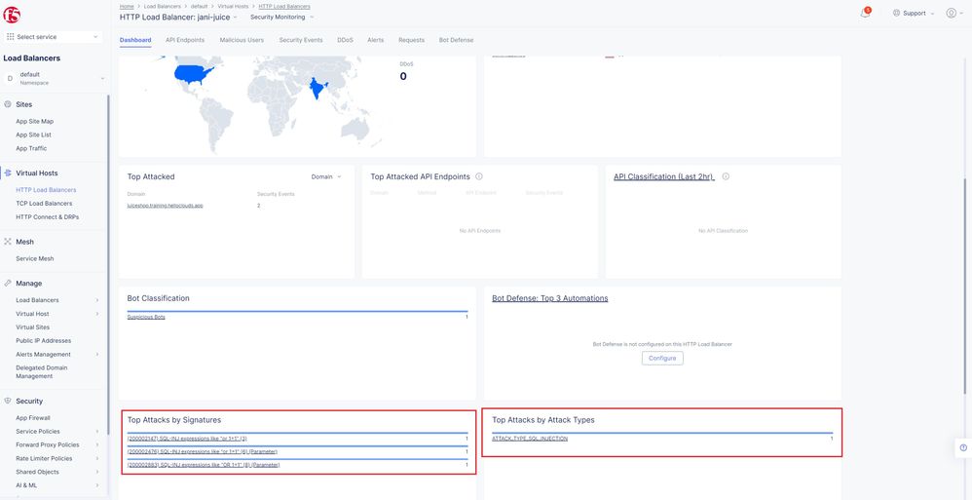Open the user account avatar menu
The image size is (972, 500).
click(x=952, y=13)
